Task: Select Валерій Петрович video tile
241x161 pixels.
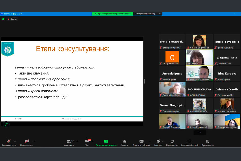Action: (x=172, y=121)
